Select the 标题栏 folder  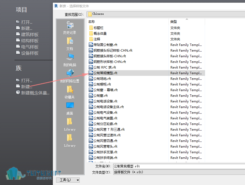(96, 28)
